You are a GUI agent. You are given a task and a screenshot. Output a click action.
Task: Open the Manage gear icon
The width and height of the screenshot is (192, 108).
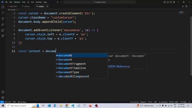click(3, 97)
